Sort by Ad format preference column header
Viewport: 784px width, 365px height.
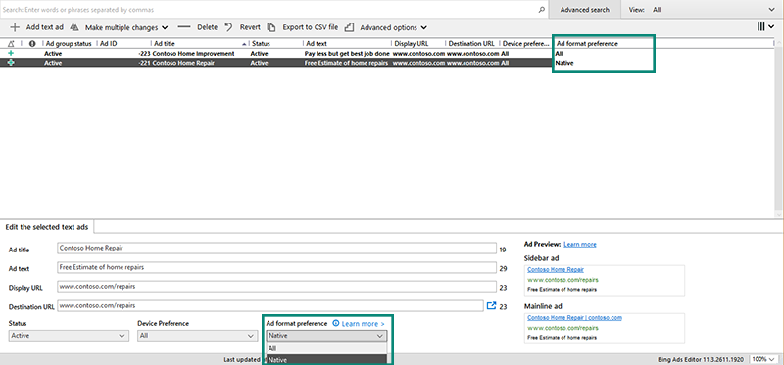coord(587,44)
